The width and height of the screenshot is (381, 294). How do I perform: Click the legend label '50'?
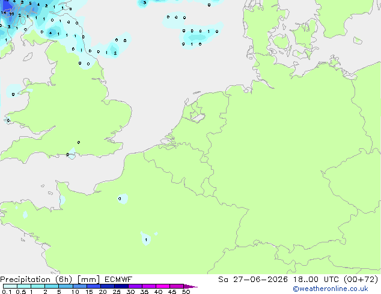pos(186,292)
